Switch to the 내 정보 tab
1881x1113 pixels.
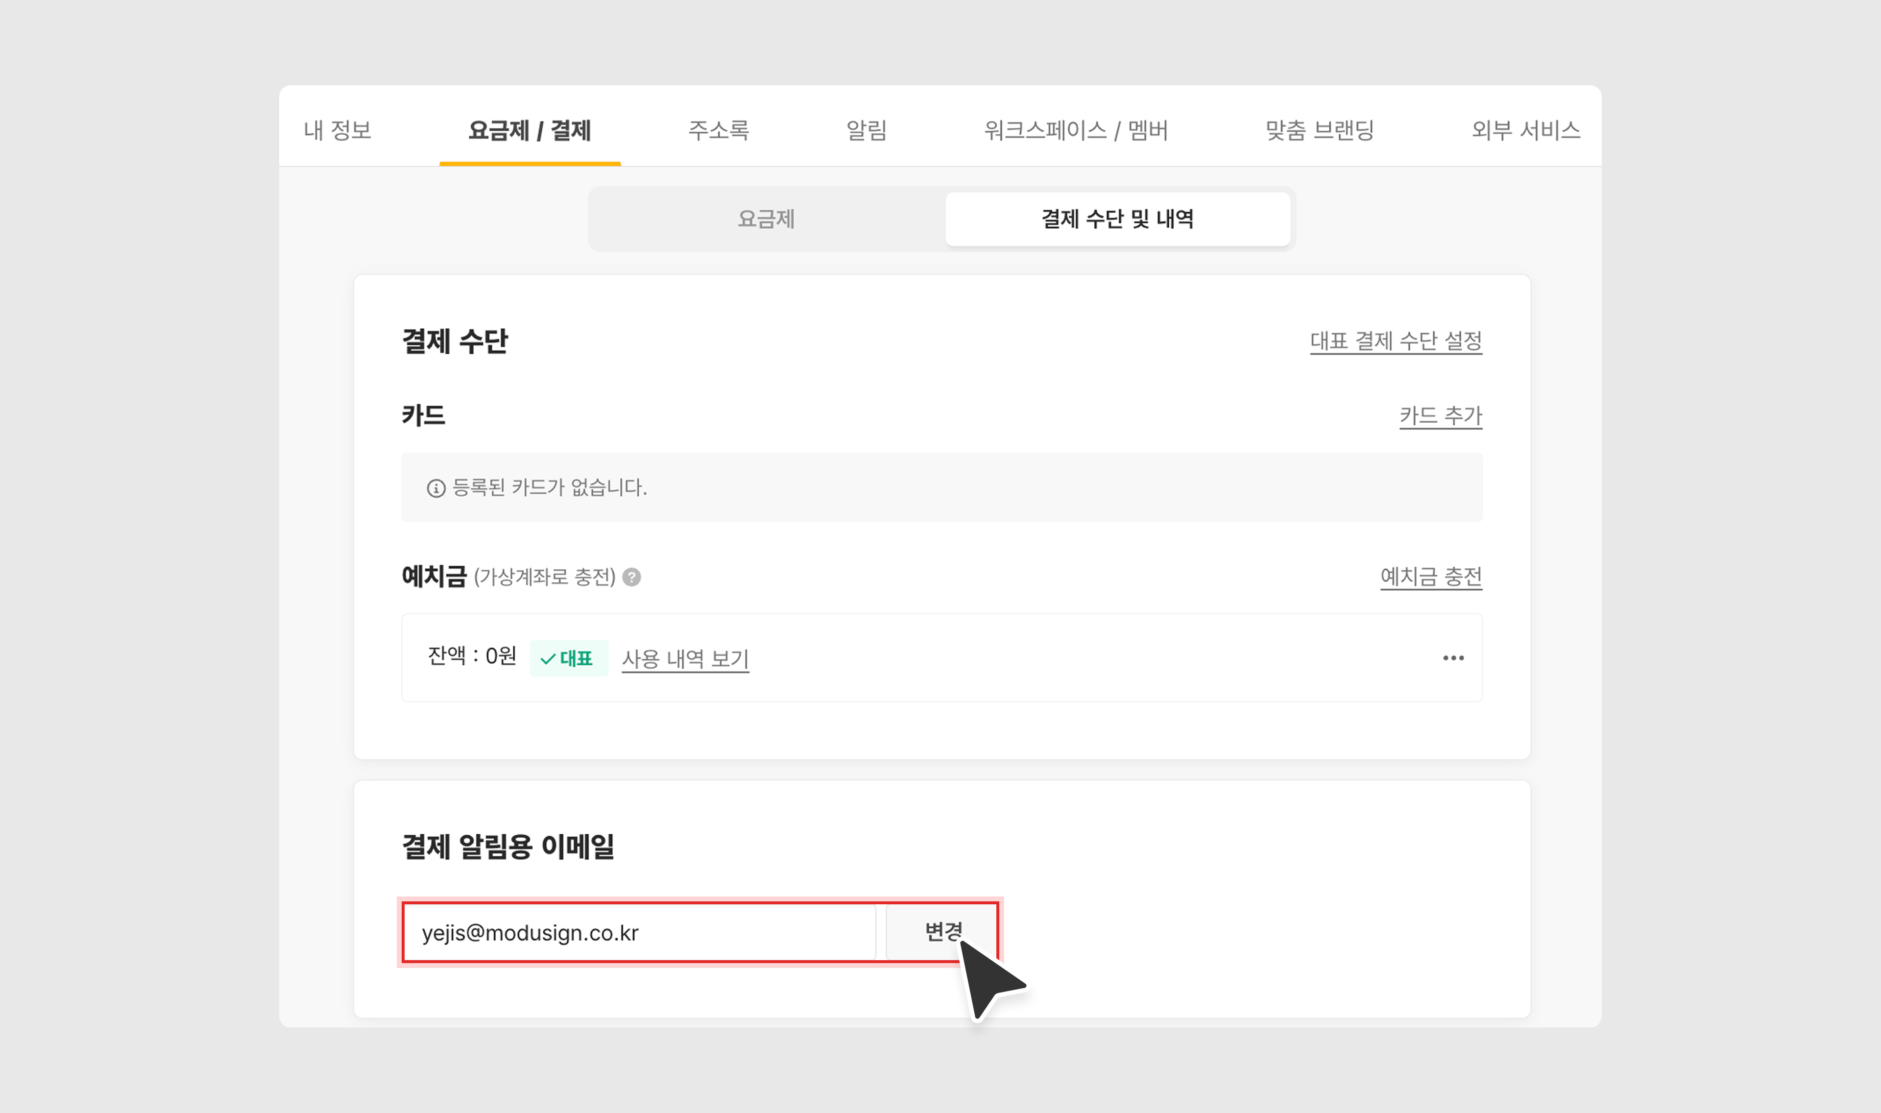pyautogui.click(x=338, y=130)
